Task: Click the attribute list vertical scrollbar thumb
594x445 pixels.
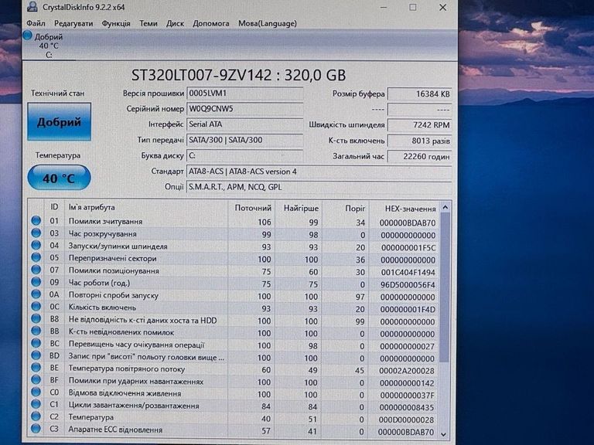Action: pyautogui.click(x=445, y=287)
